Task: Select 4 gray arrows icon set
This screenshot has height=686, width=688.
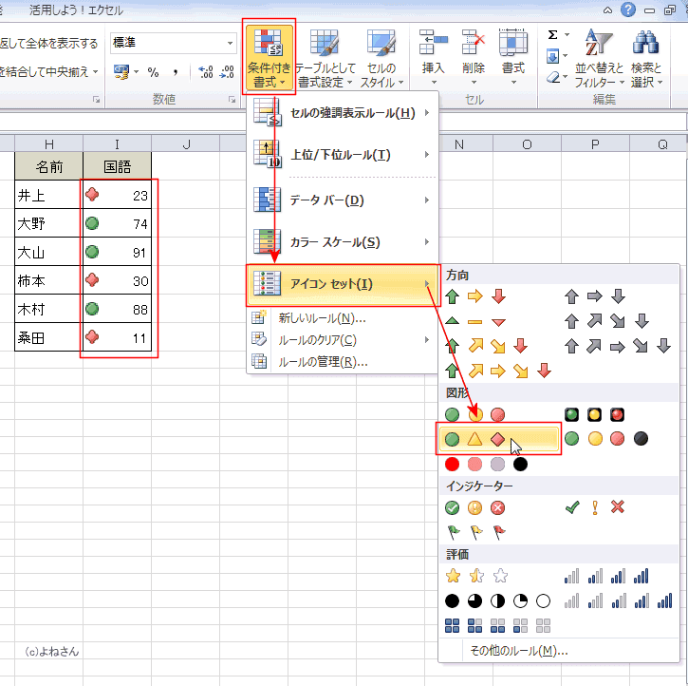Action: (606, 321)
